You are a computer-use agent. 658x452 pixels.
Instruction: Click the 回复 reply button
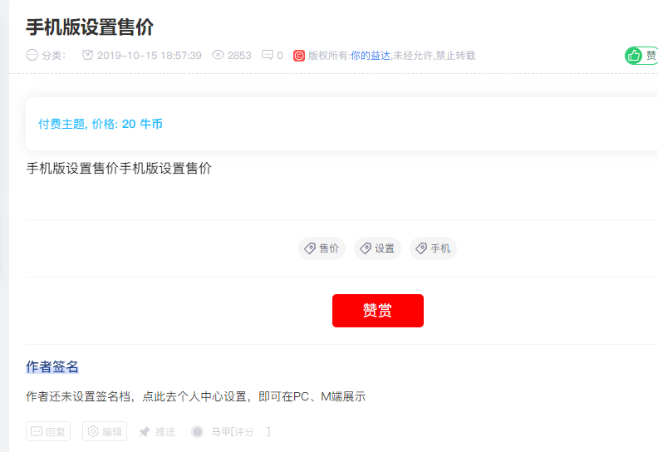48,431
